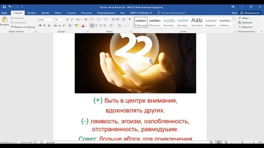
Task: Toggle underline (Ч) formatting
Action: click(49, 25)
